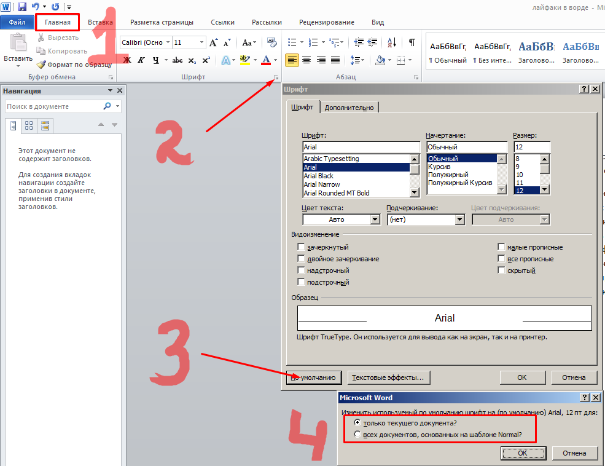The width and height of the screenshot is (605, 466).
Task: Click the Redo arrow in quick access toolbar
Action: (55, 7)
